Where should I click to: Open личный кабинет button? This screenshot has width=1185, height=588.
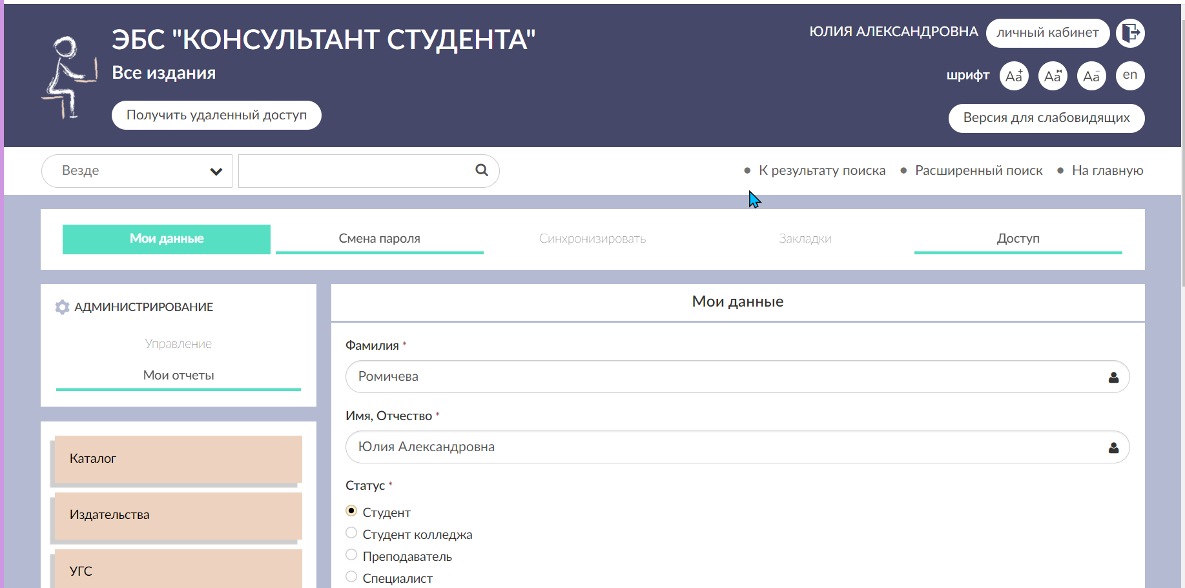(1047, 33)
